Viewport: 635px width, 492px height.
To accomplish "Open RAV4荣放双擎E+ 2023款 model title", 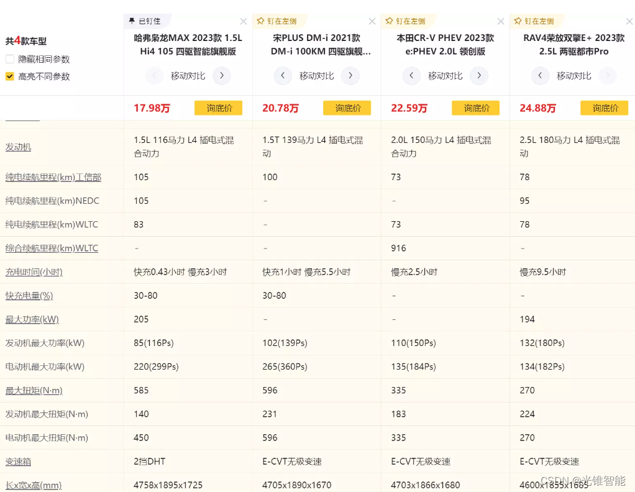I will point(574,45).
